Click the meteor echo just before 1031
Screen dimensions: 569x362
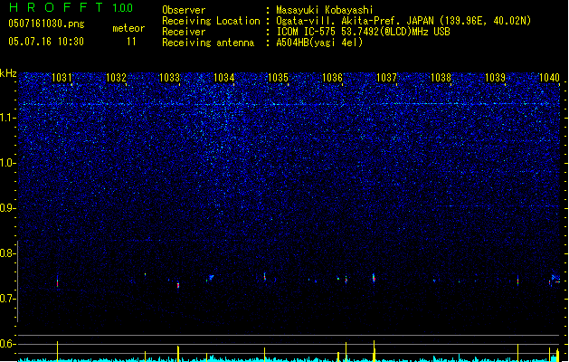click(x=57, y=281)
